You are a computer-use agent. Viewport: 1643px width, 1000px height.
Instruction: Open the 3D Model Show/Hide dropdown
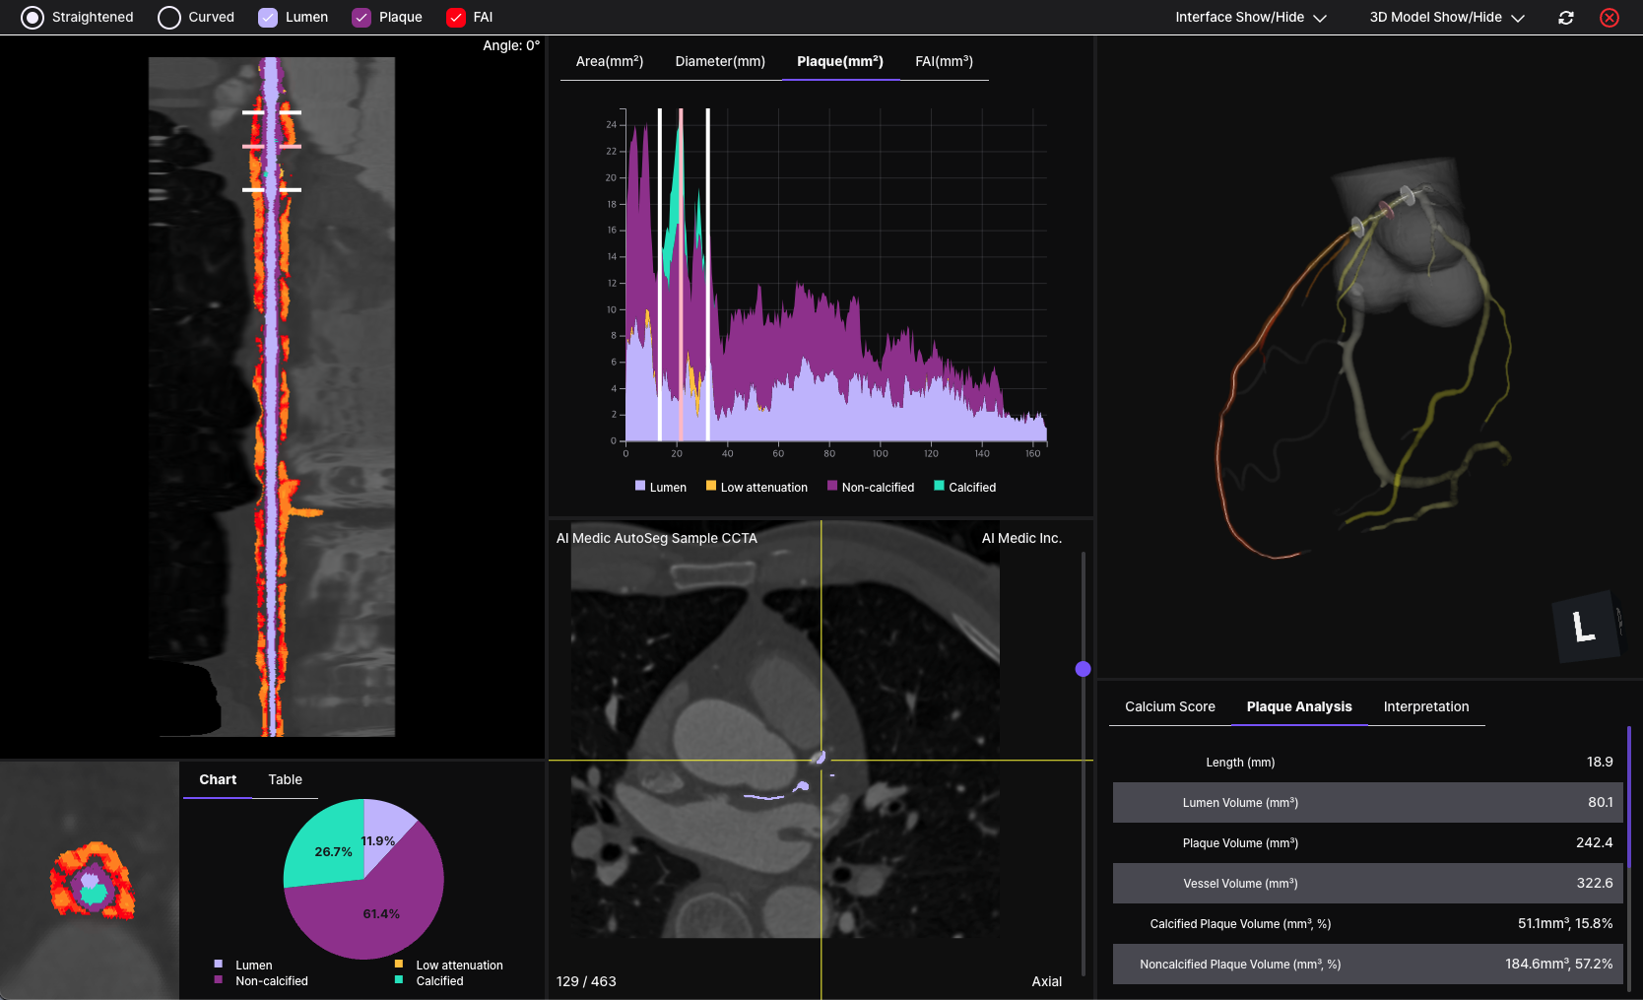(x=1447, y=18)
